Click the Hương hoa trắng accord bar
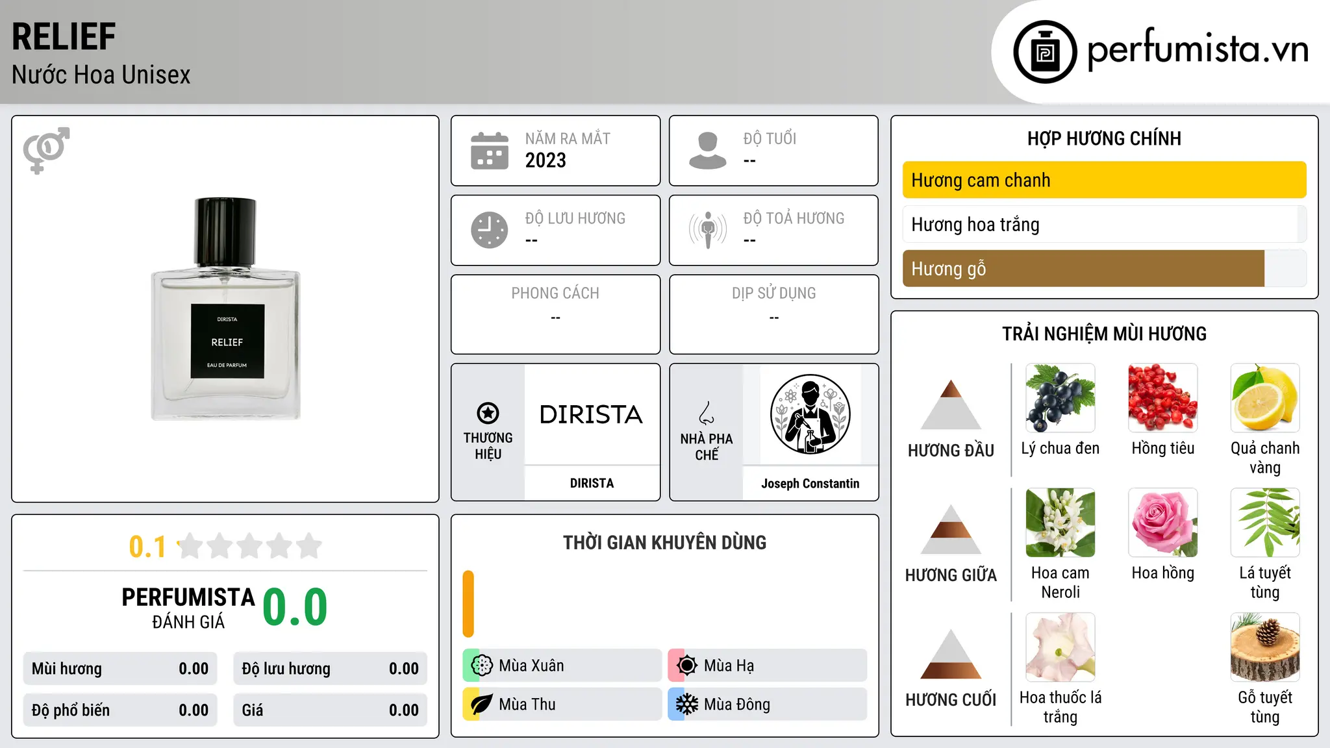Viewport: 1330px width, 748px height. coord(1104,224)
